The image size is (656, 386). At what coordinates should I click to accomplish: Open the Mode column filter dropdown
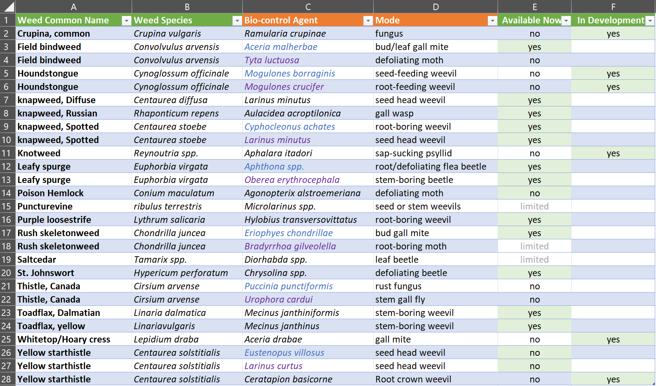[x=492, y=21]
